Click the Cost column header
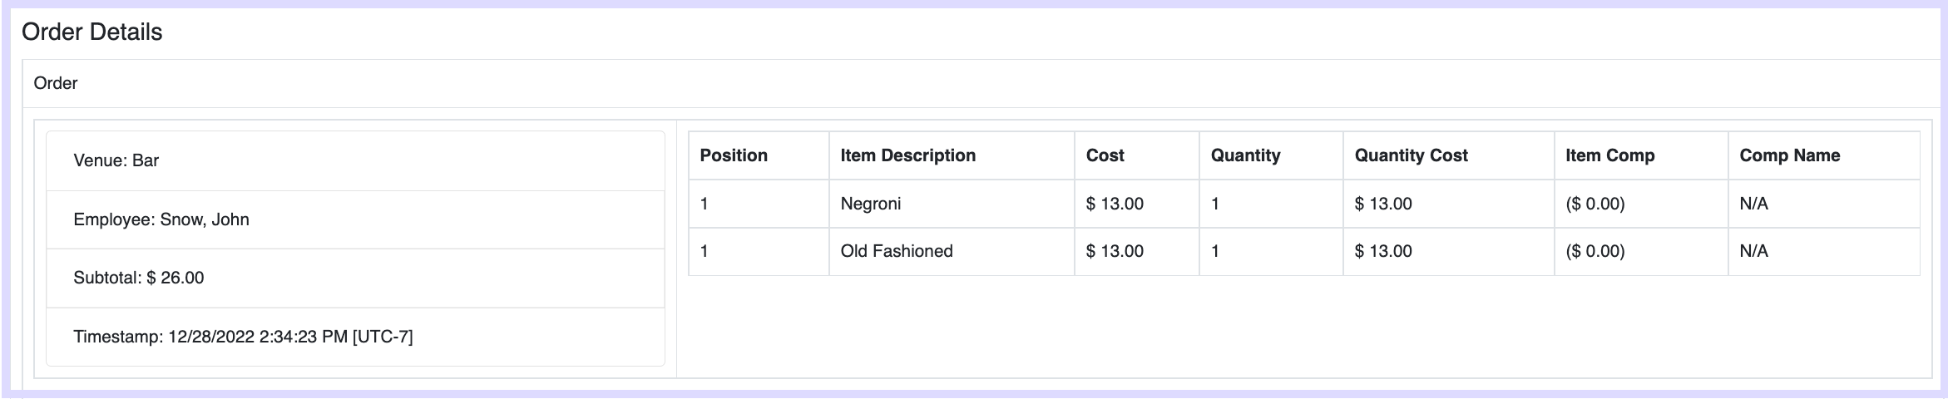 pyautogui.click(x=1136, y=155)
